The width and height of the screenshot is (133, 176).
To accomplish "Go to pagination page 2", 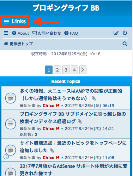I will pos(57,70).
